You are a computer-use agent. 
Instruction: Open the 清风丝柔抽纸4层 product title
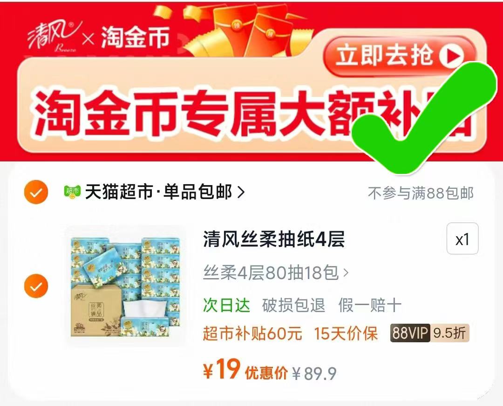[274, 239]
